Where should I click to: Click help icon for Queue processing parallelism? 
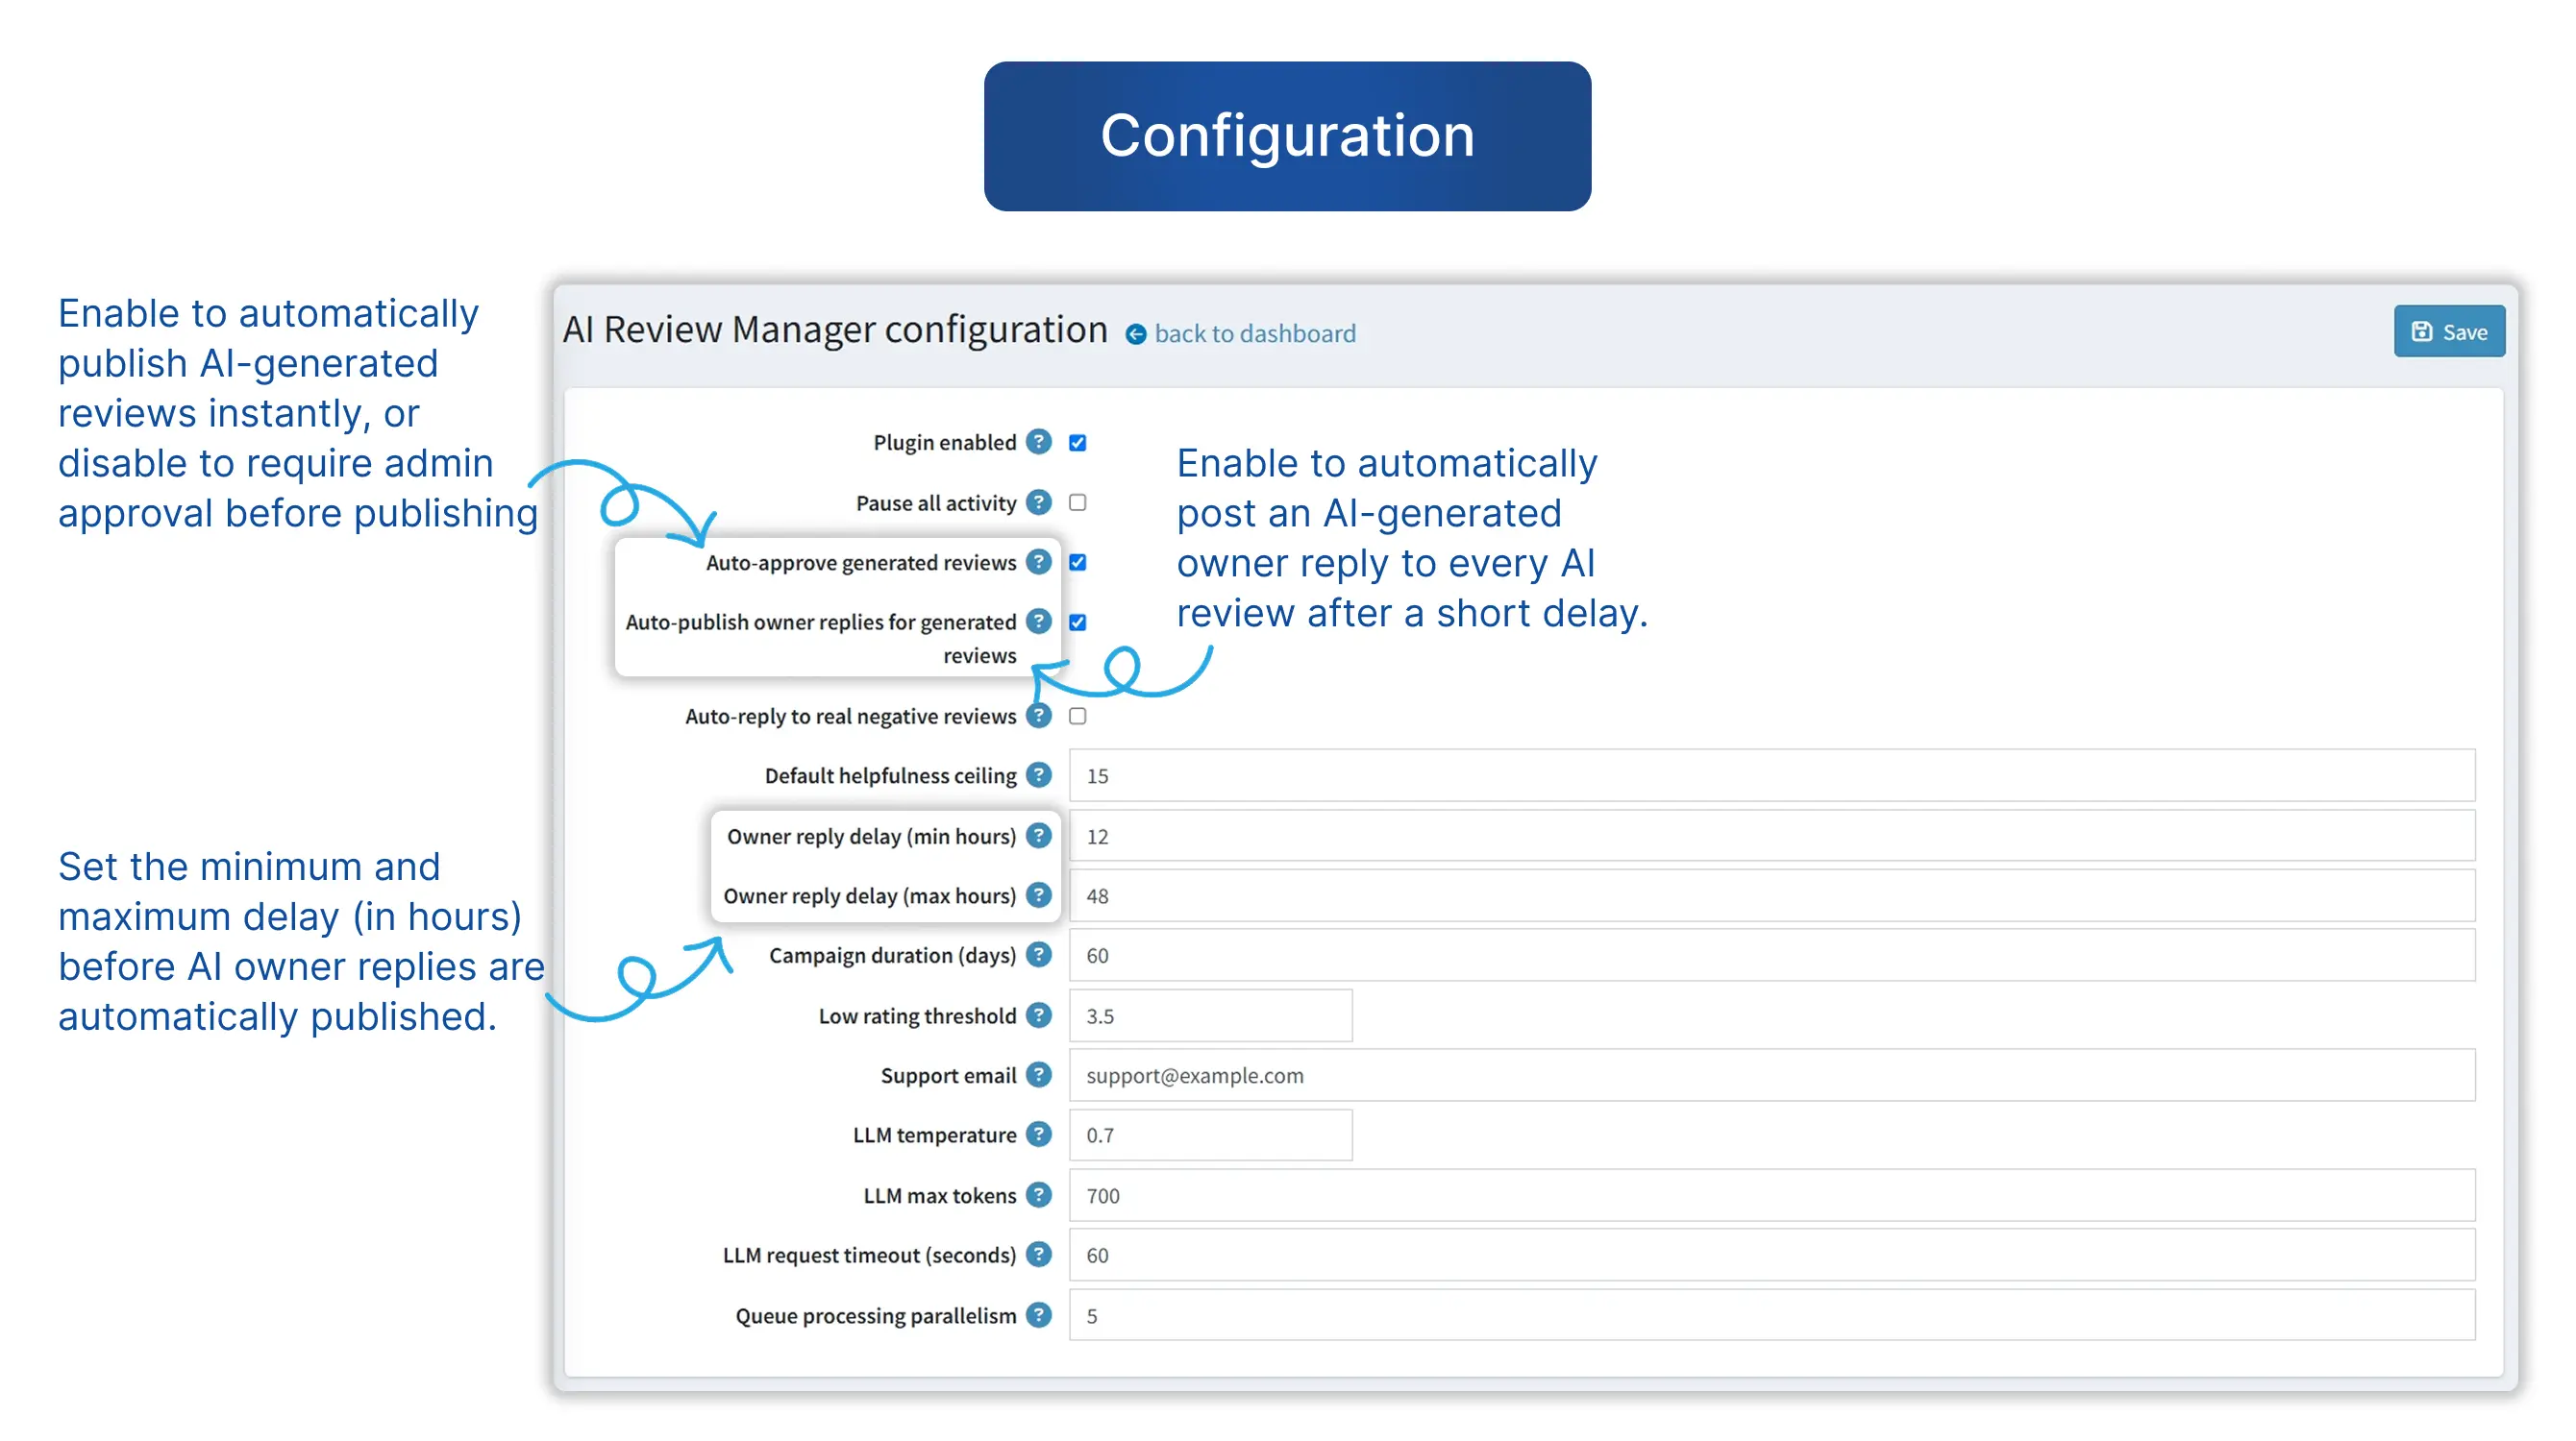[x=1039, y=1315]
